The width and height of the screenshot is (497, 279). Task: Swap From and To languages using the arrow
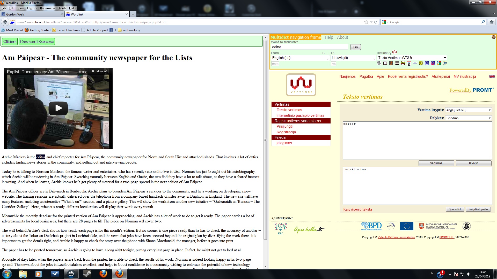[323, 53]
